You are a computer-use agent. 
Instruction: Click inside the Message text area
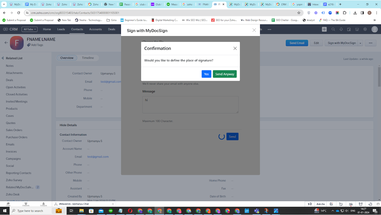[190, 104]
